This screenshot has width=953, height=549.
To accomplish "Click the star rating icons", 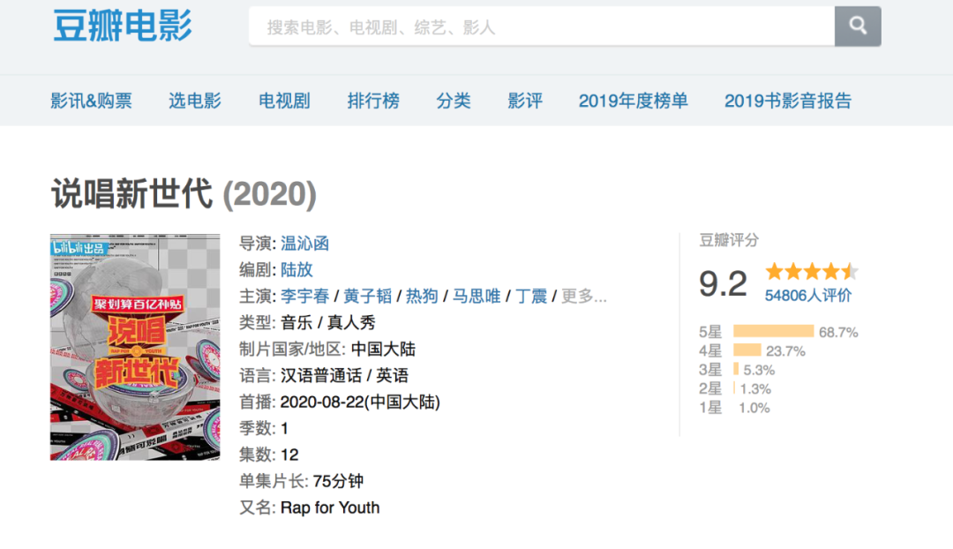I will (811, 271).
